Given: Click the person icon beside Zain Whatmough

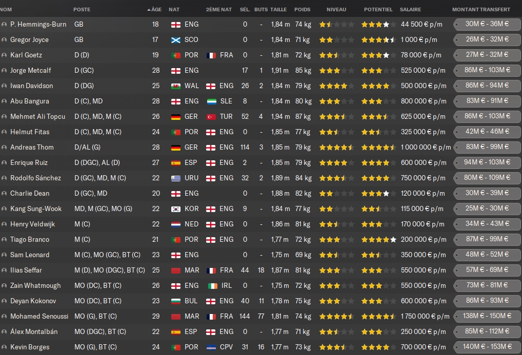Looking at the screenshot, I should pos(4,285).
